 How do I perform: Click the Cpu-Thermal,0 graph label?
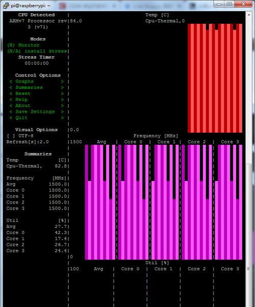165,21
